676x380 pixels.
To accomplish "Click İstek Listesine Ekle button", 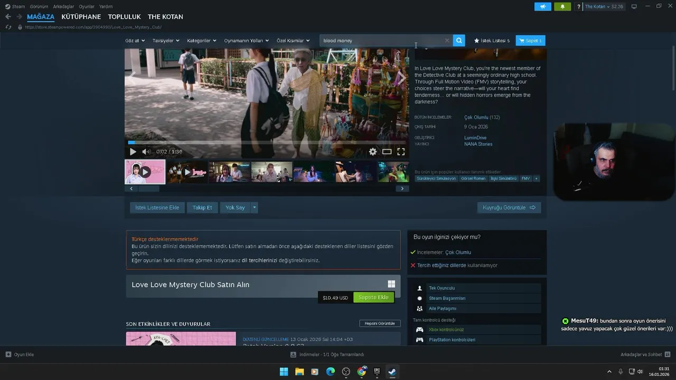I will [x=157, y=207].
